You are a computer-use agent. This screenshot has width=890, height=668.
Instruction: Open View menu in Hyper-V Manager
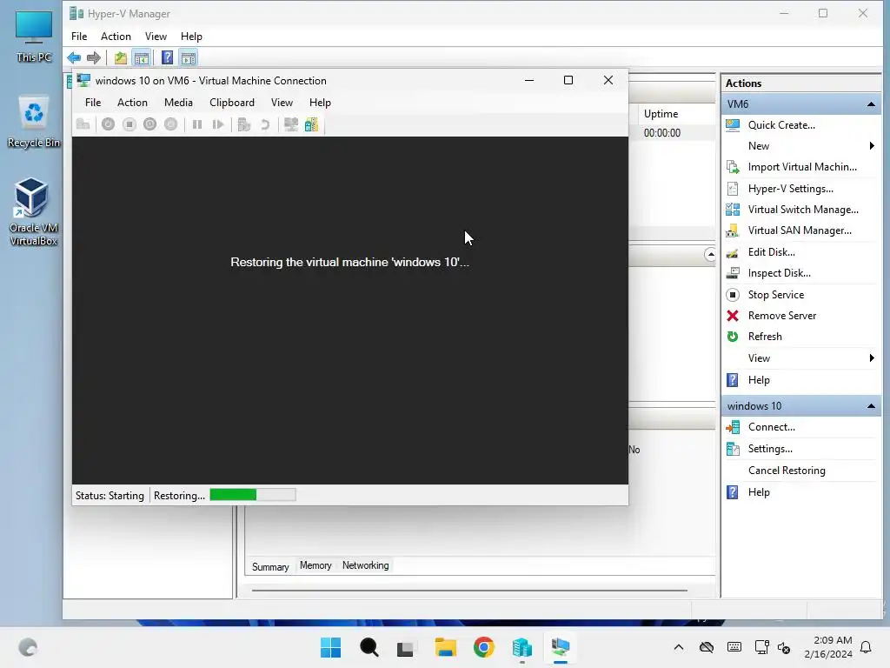pyautogui.click(x=156, y=37)
